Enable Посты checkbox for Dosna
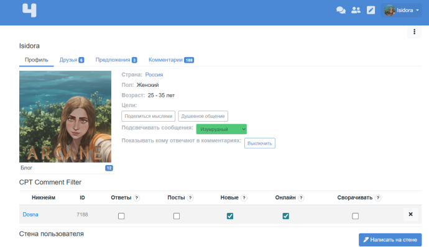Screen dimensions: 429x247 (177, 216)
